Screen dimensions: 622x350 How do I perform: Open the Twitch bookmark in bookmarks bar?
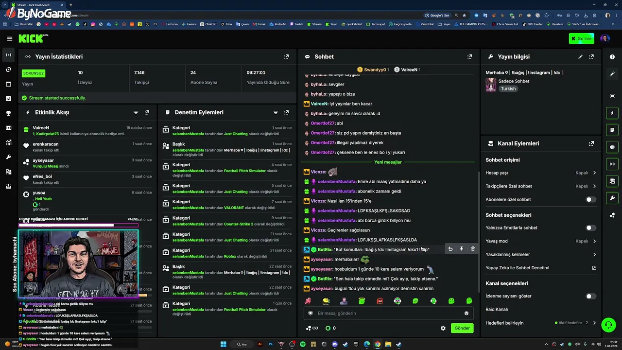coord(296,24)
